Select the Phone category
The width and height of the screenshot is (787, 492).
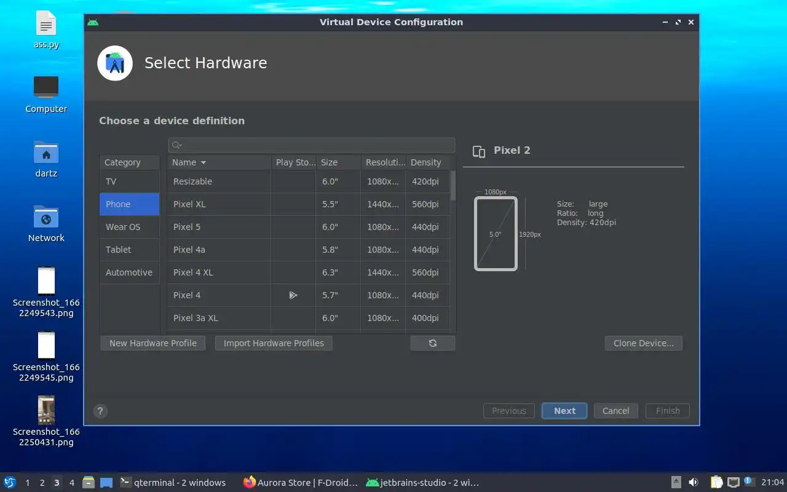(130, 204)
